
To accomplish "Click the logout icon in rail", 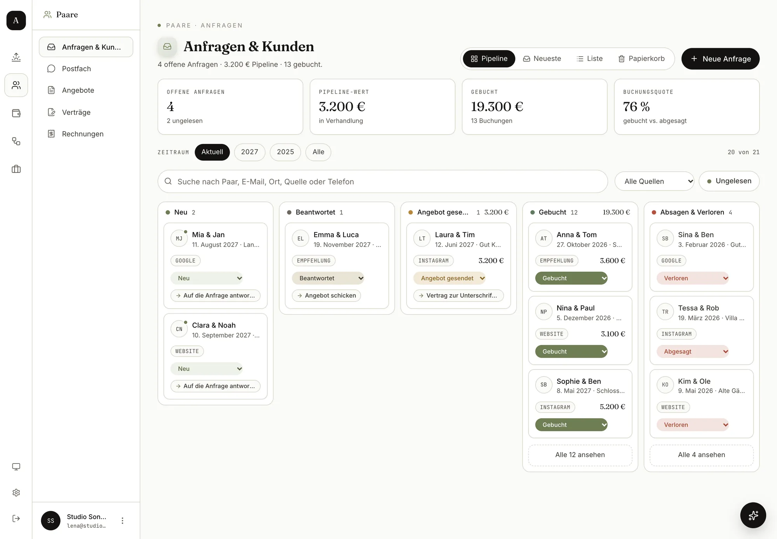I will [16, 518].
